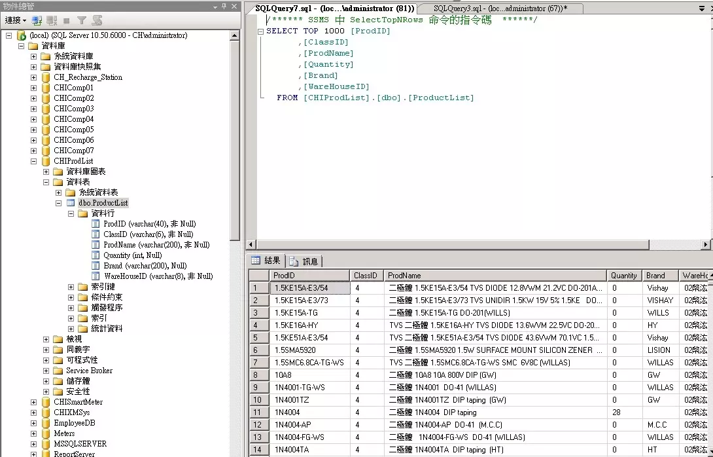Expand the CHIComp01 database node
Viewport: 713px width, 457px height.
click(33, 88)
